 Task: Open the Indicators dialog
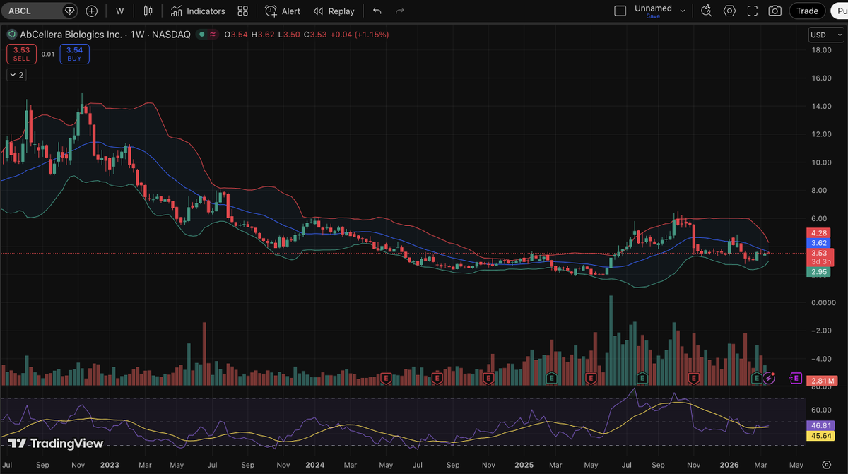198,11
